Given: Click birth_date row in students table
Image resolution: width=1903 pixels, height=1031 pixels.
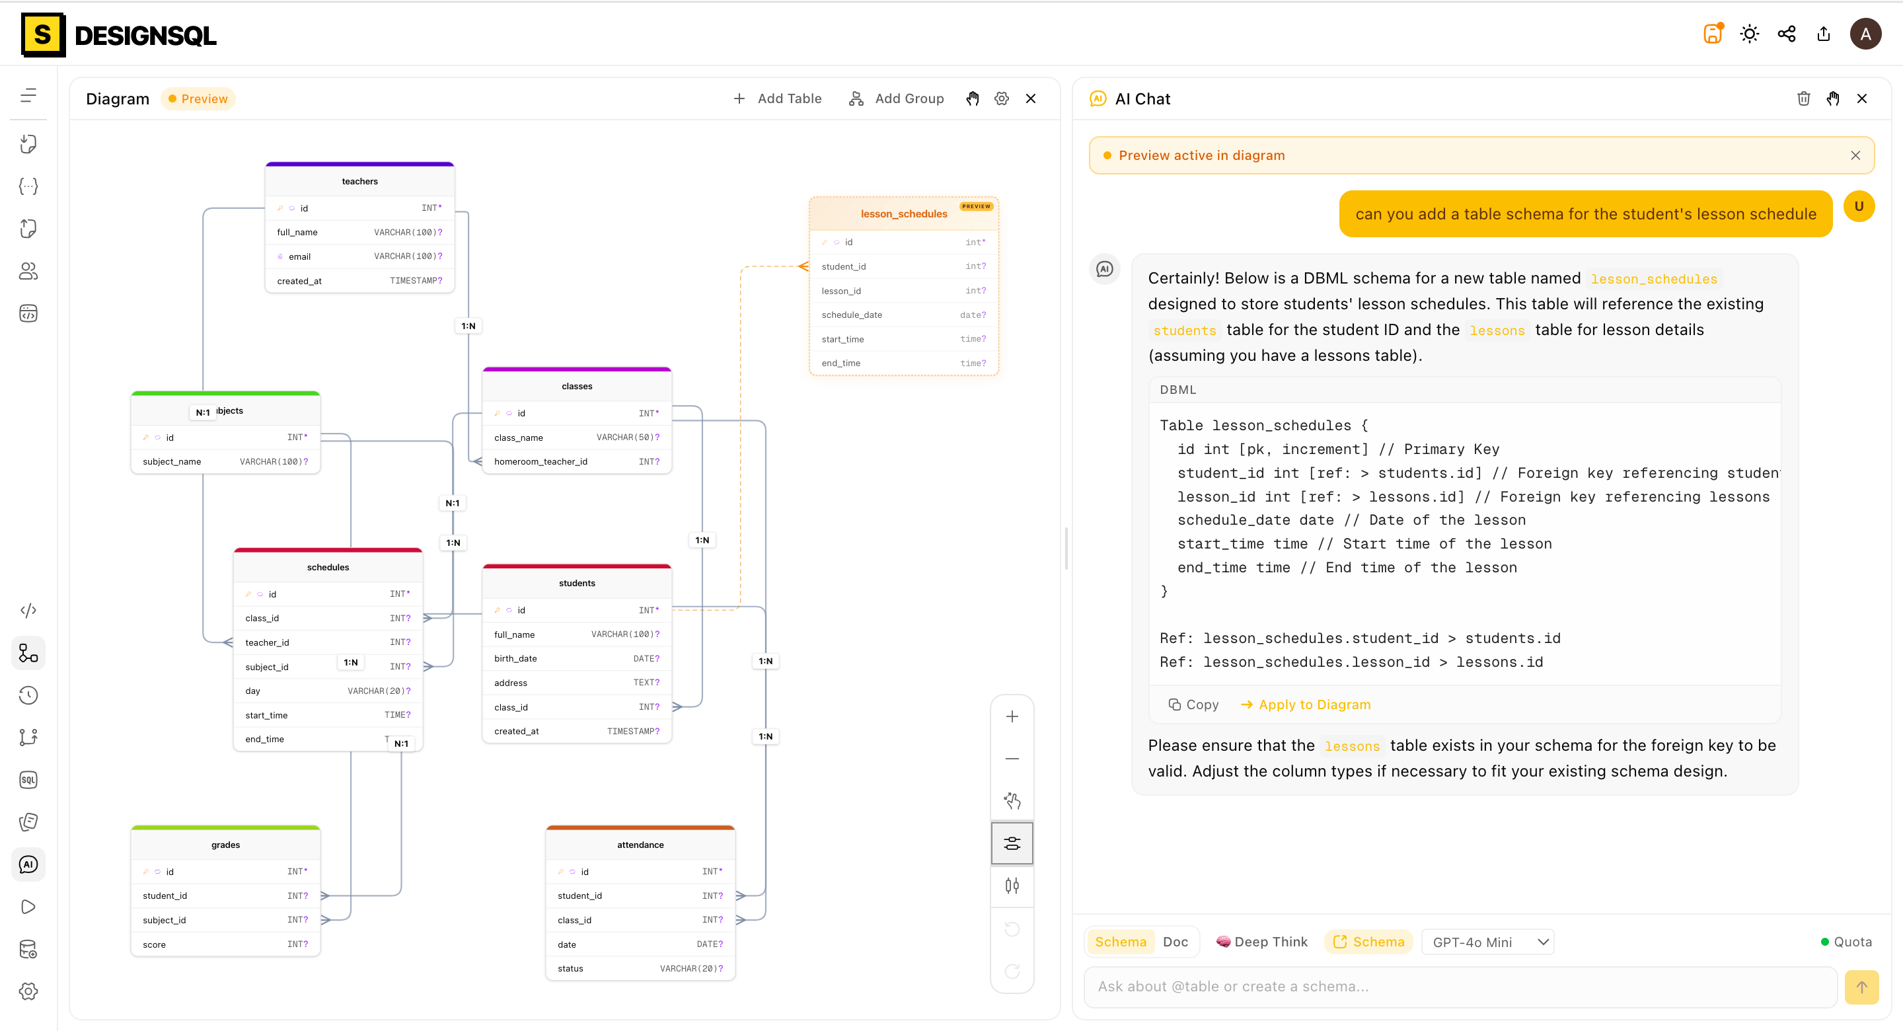Looking at the screenshot, I should [577, 658].
